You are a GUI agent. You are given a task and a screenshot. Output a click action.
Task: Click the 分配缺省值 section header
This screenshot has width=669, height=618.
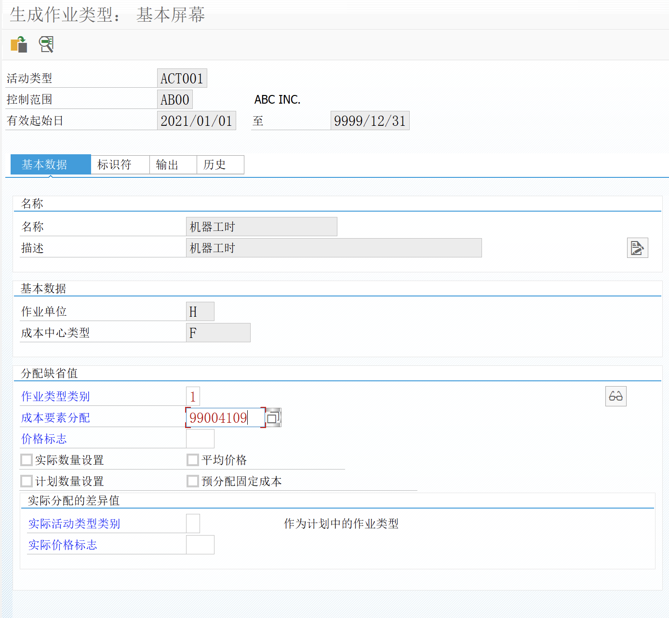(x=49, y=373)
